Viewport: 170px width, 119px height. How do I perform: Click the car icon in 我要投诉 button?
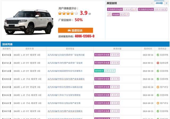69,30
